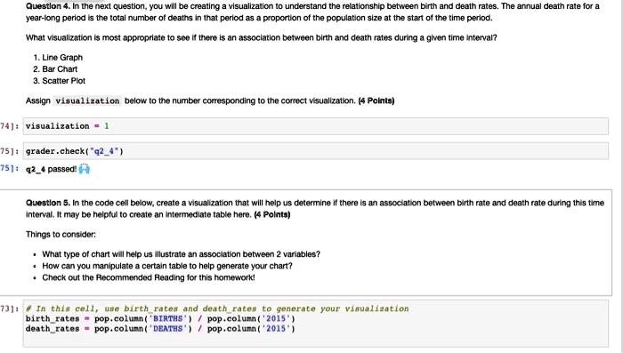Viewport: 623px width, 353px height.
Task: Click the death_rates assignment code line
Action: click(x=160, y=329)
